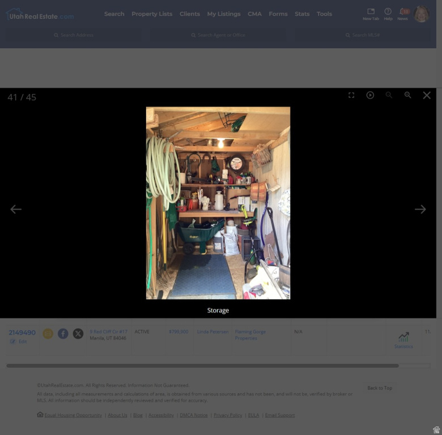Screen dimensions: 442x435
Task: Open the Property Lists menu
Action: (x=152, y=14)
